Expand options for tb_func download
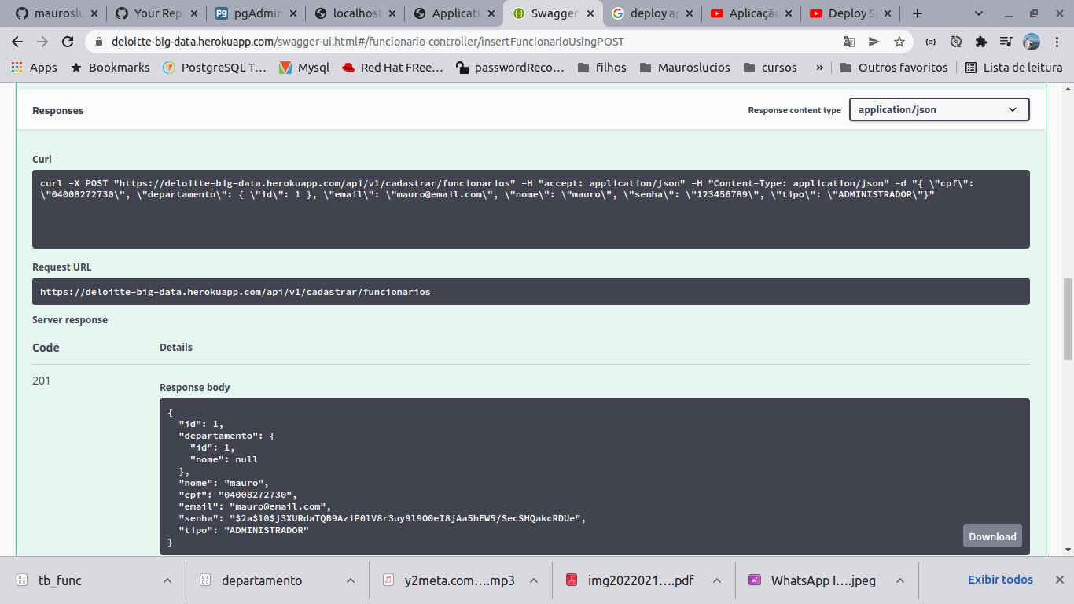Image resolution: width=1074 pixels, height=604 pixels. 167,580
